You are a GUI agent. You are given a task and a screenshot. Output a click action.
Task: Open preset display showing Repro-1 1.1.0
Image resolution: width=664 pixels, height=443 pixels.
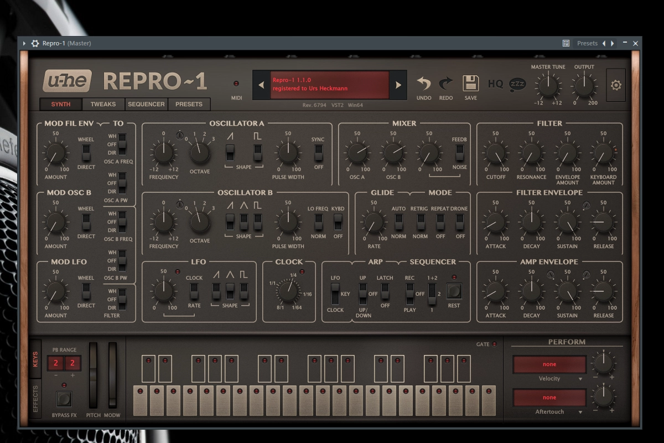click(329, 85)
